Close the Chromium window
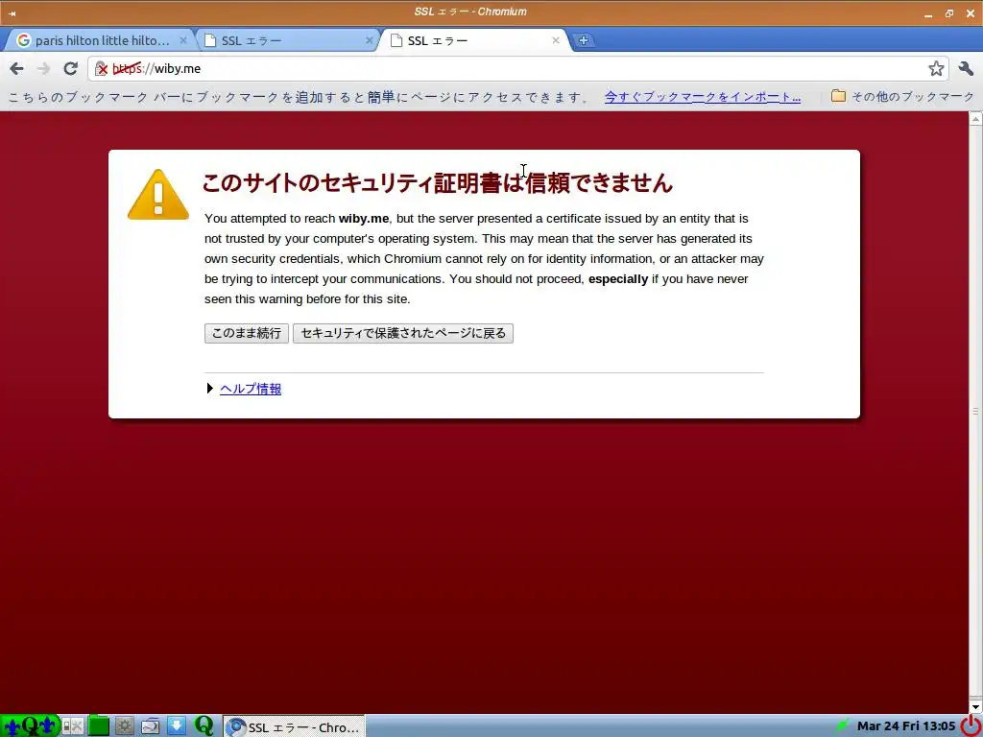Image resolution: width=983 pixels, height=737 pixels. 970,13
